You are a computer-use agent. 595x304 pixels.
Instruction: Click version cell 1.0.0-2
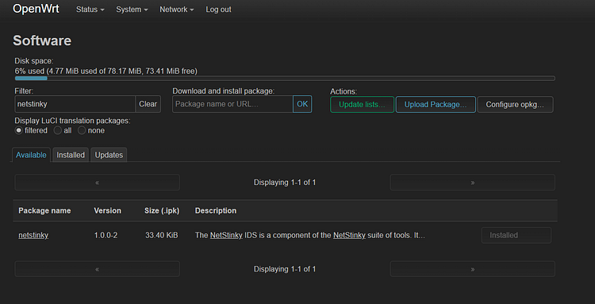pyautogui.click(x=106, y=235)
